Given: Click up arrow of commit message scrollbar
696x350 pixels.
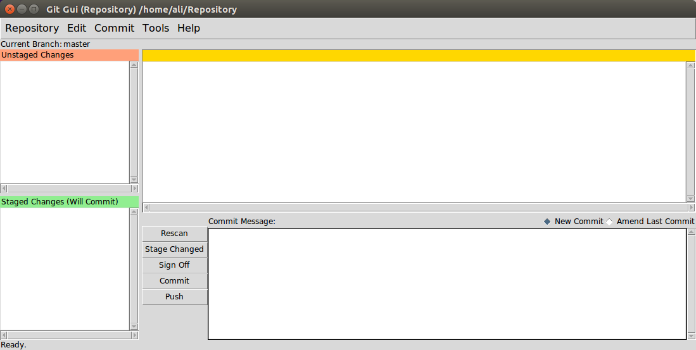Looking at the screenshot, I should [691, 232].
